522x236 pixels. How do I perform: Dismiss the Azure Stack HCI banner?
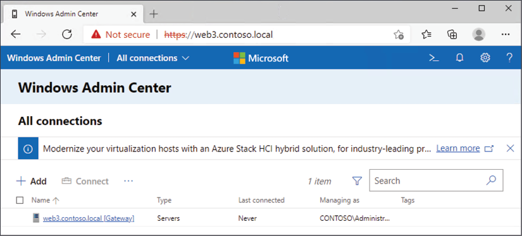(510, 148)
